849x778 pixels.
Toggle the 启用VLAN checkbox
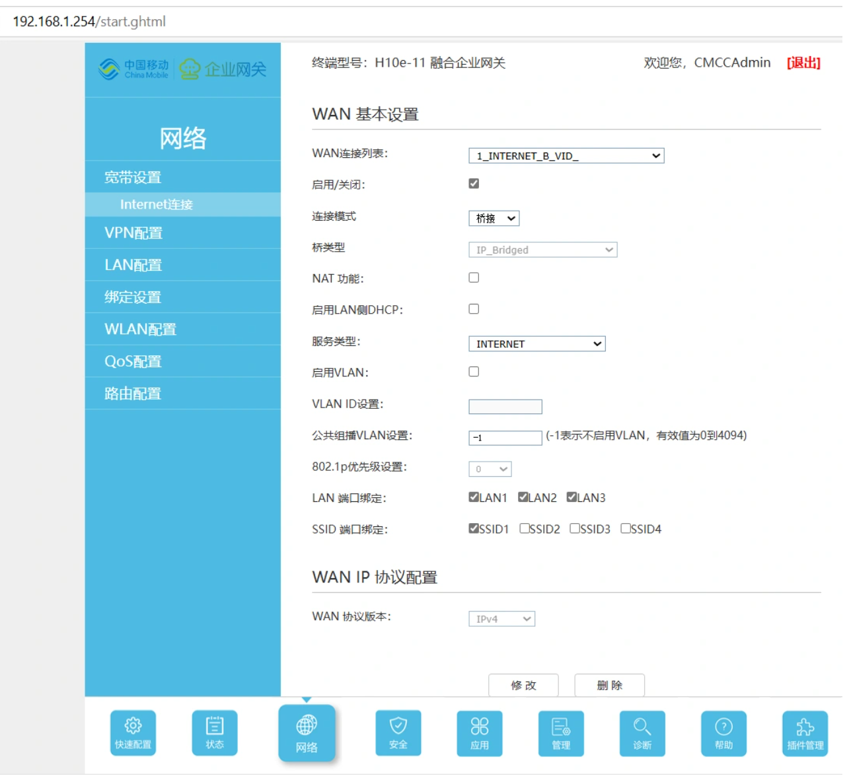474,372
